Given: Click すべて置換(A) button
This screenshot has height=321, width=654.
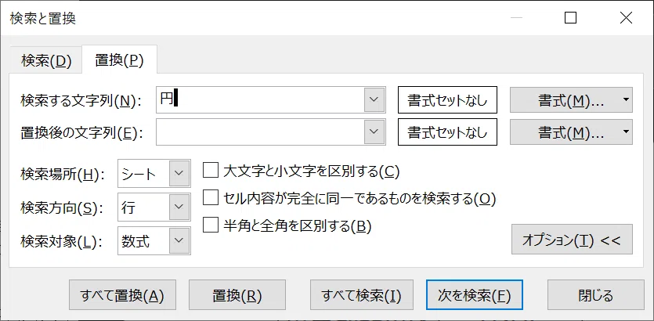Looking at the screenshot, I should 122,294.
